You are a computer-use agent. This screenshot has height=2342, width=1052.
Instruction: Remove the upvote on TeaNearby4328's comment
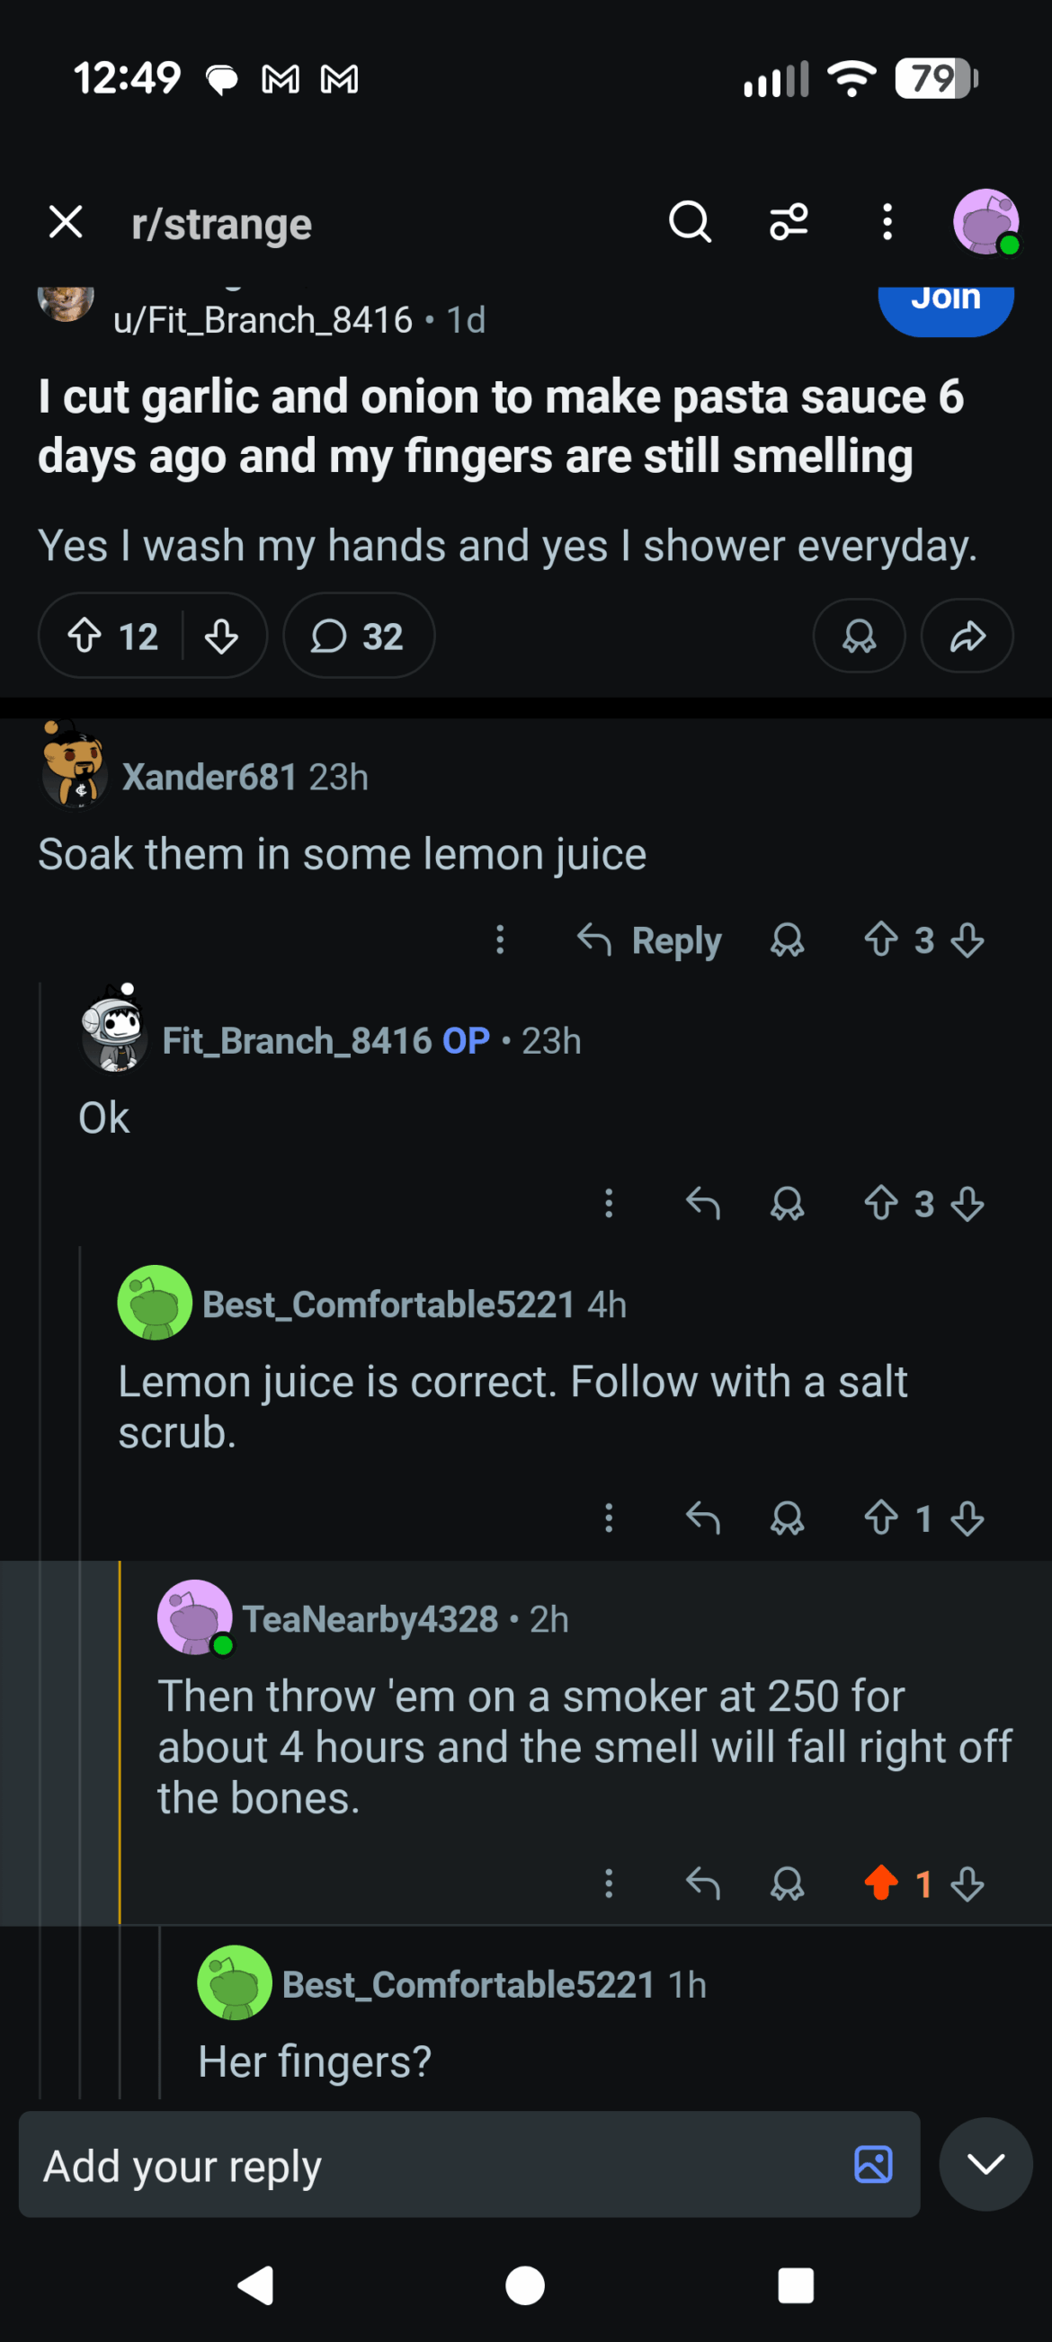tap(880, 1884)
